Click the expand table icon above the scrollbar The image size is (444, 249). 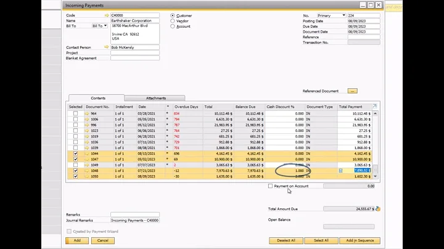(x=375, y=106)
